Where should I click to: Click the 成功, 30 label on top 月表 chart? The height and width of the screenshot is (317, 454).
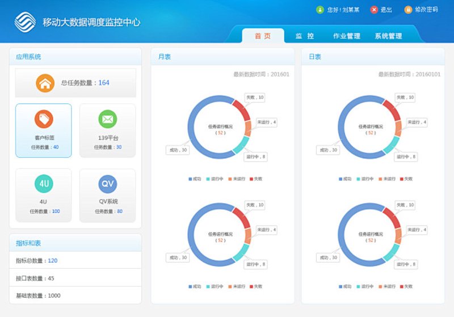178,150
